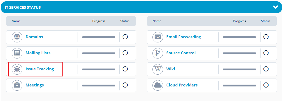Screen dimensions: 285x102
Task: Click the IT SERVICES STATUS header title
Action: [23, 7]
